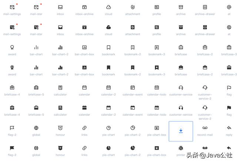This screenshot has width=237, height=163.
Task: Select the outline links chain icon
Action: [84, 128]
